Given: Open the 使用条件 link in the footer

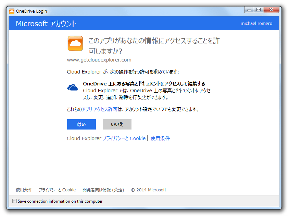Looking at the screenshot, I should (x=24, y=190).
